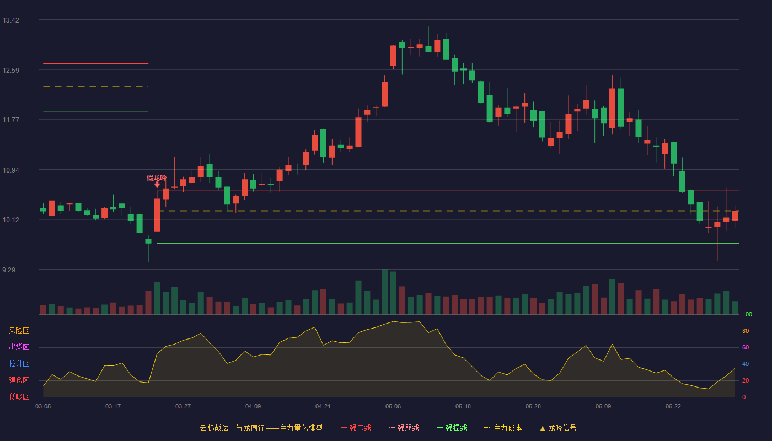Click the 建仓区 zone label
This screenshot has width=772, height=441.
tap(19, 380)
